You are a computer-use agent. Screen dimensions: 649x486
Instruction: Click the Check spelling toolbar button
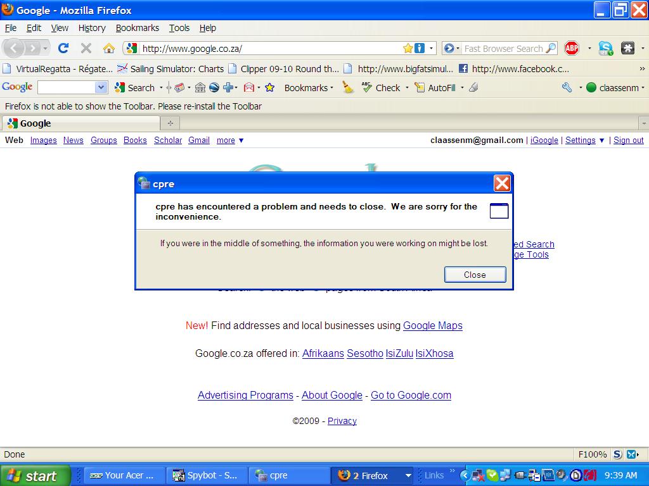(381, 88)
